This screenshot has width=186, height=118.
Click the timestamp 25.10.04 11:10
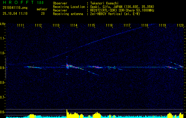click(15, 14)
